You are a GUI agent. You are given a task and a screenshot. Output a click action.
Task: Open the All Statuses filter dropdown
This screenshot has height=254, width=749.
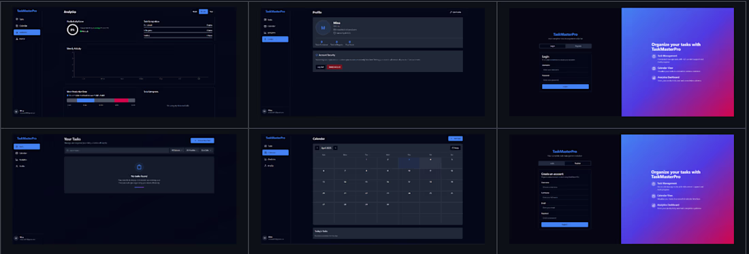pos(177,150)
